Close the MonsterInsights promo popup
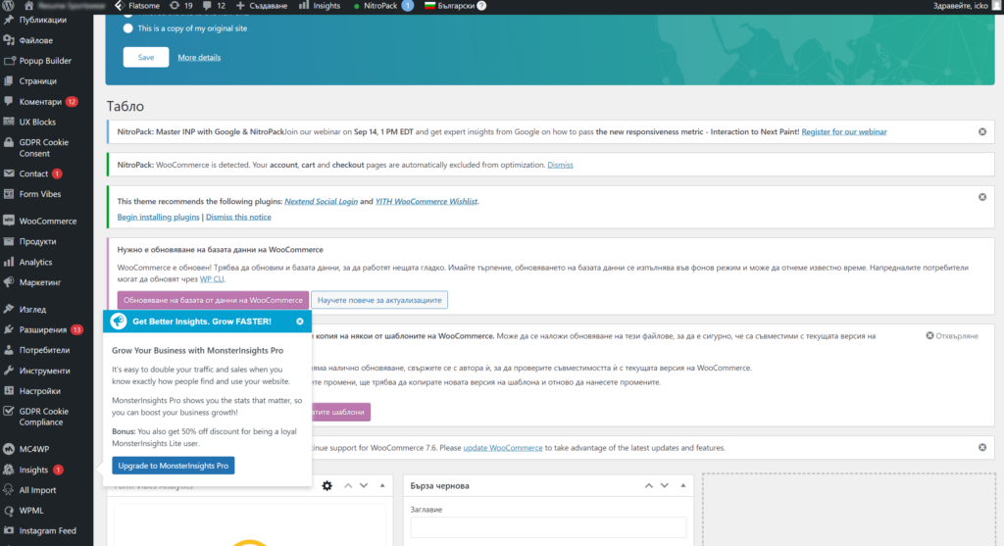 coord(300,321)
